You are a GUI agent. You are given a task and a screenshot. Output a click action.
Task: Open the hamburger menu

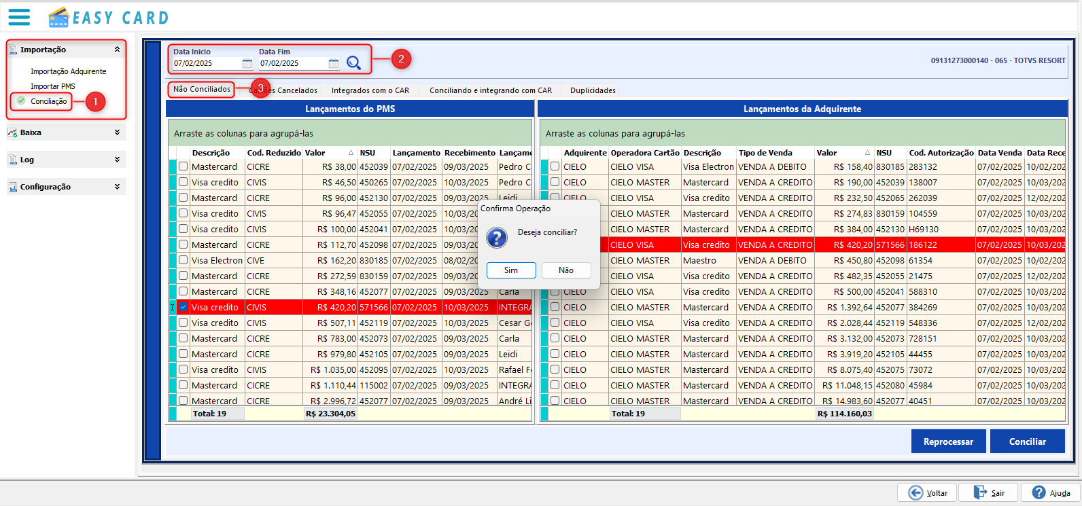19,17
